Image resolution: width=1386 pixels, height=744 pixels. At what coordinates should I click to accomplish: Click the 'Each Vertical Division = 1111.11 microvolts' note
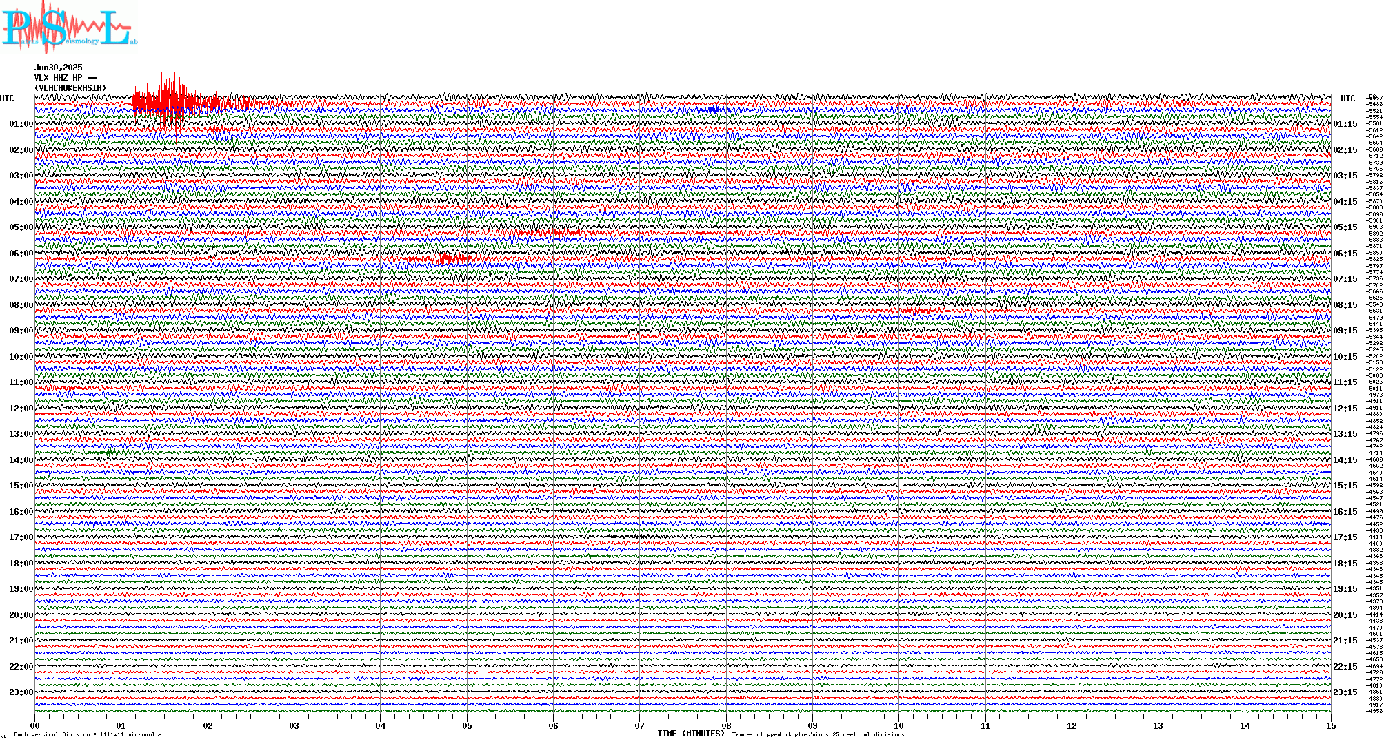click(88, 735)
